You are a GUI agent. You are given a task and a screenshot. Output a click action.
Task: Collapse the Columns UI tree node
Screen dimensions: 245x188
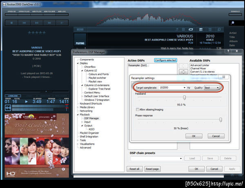click(82, 71)
